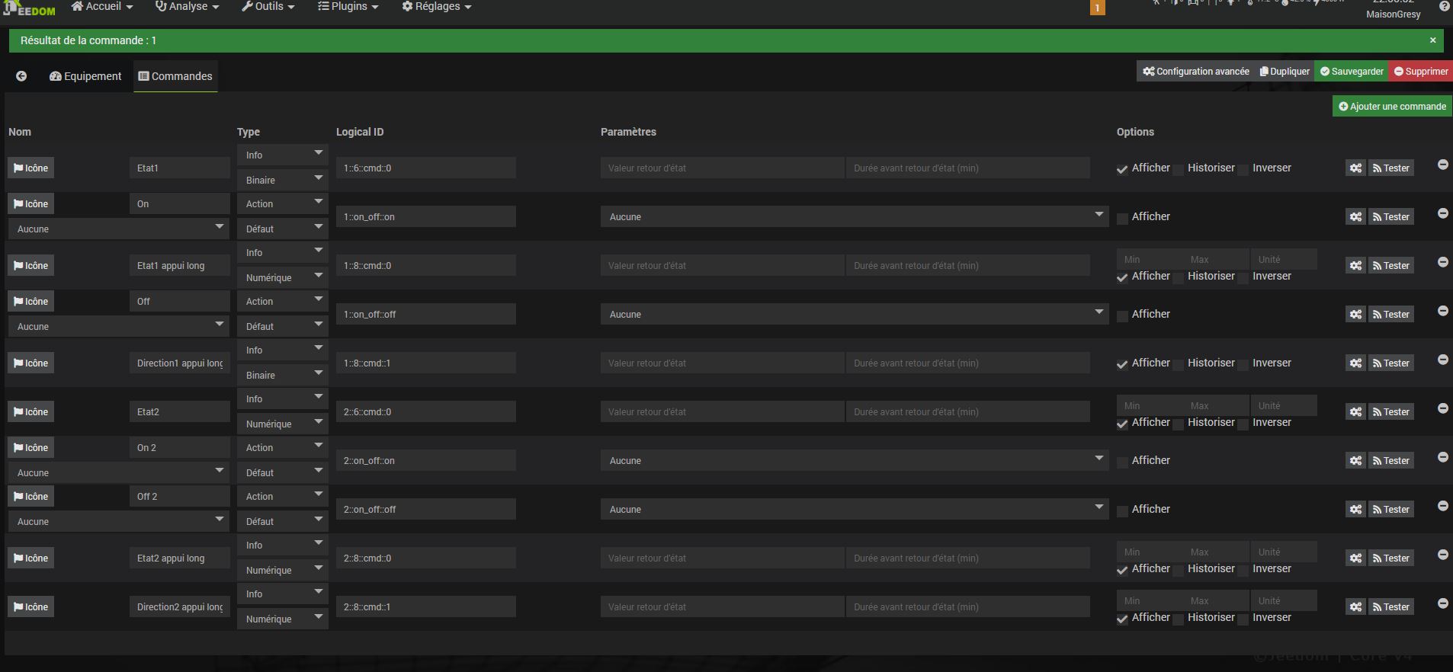The height and width of the screenshot is (672, 1453).
Task: Open advanced settings gear for Direction1 appui long
Action: 1355,363
